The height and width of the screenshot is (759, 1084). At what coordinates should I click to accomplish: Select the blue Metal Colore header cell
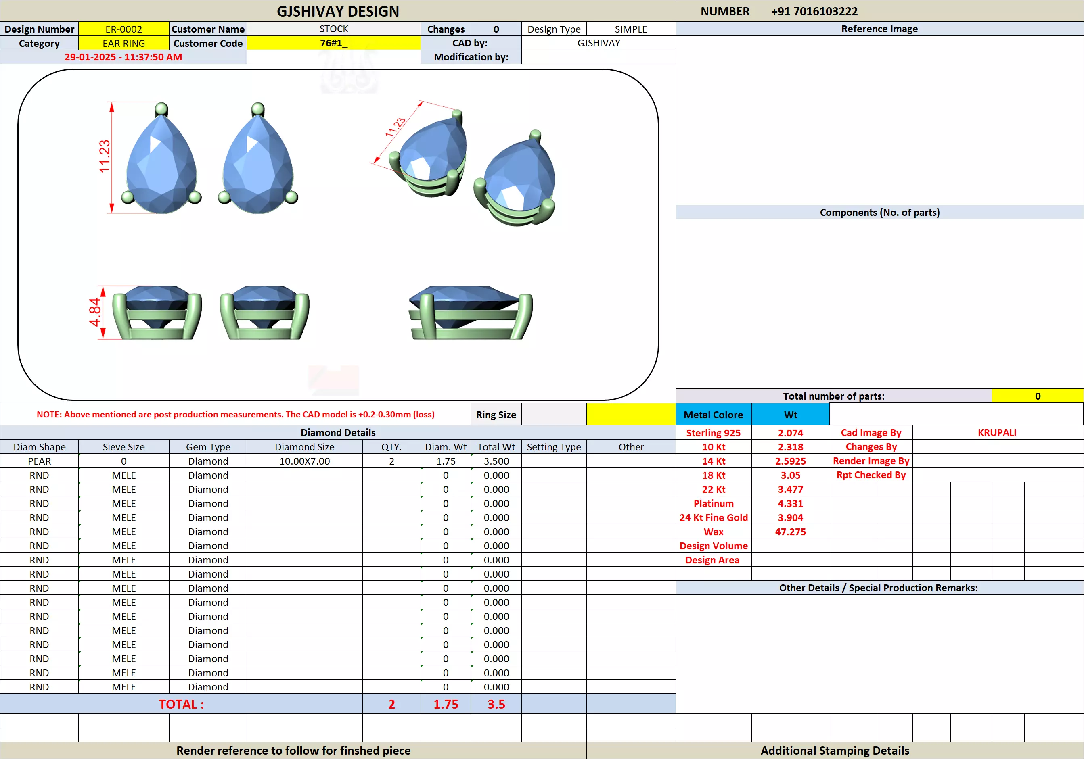click(713, 415)
